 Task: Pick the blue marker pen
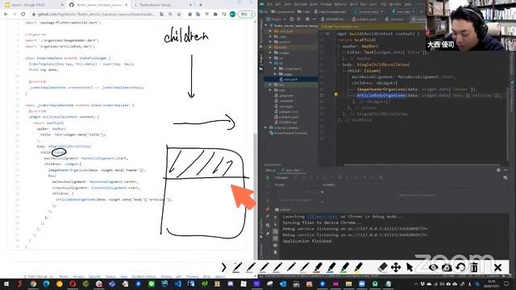point(331,267)
